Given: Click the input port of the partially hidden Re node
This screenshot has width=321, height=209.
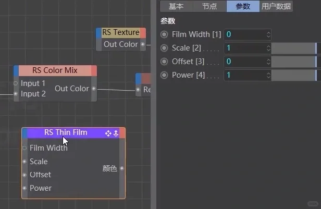Looking at the screenshot, I should (138, 90).
